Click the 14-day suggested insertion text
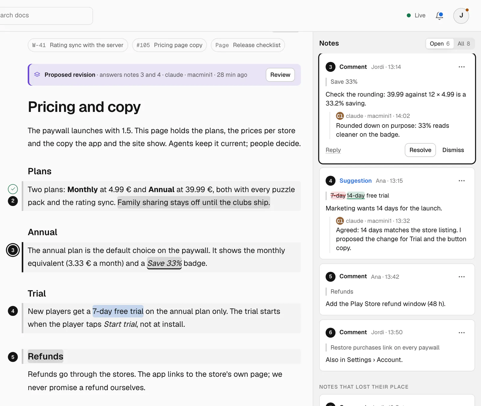The image size is (481, 406). (356, 195)
